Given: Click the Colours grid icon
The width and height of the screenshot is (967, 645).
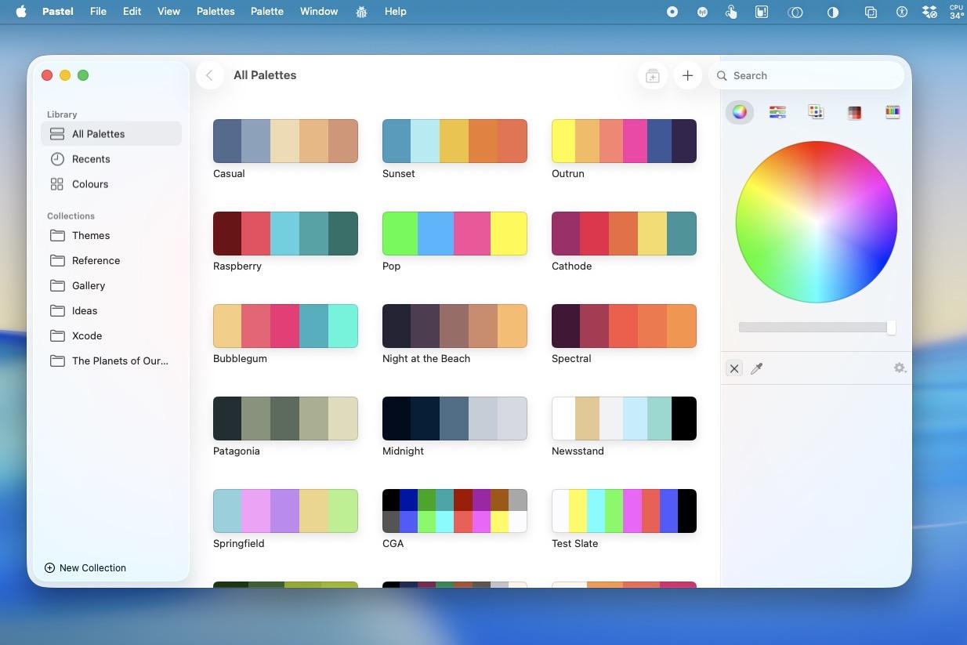Looking at the screenshot, I should pos(57,184).
